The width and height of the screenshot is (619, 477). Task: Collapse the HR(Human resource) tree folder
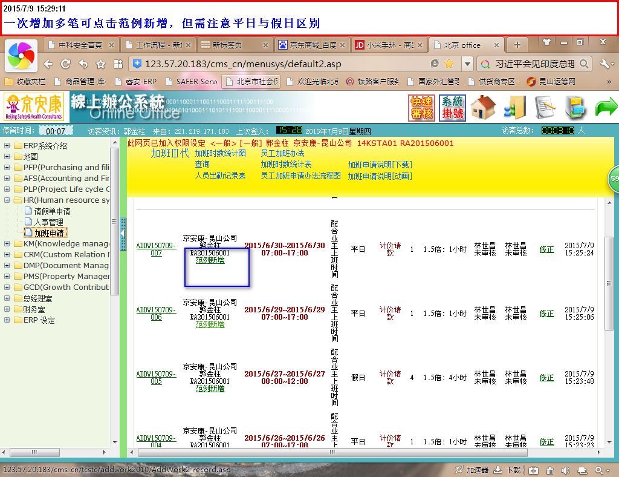7,200
